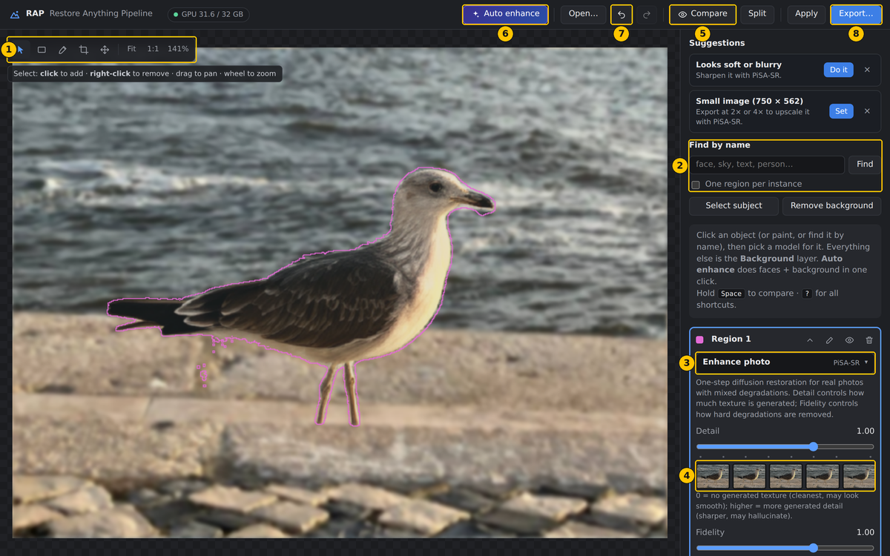The height and width of the screenshot is (556, 890).
Task: Run Auto enhance
Action: (506, 14)
